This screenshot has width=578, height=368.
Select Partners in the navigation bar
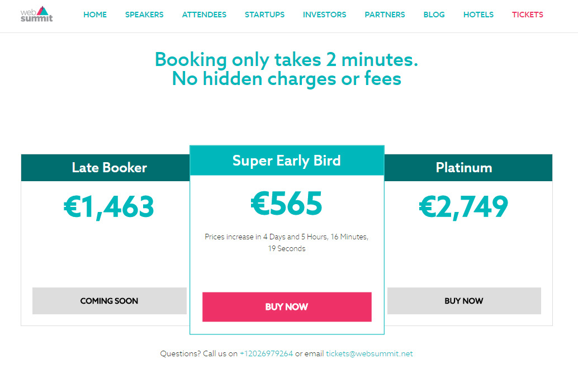point(385,15)
